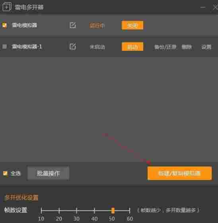Click the orange frame-rate slider handle
The width and height of the screenshot is (218, 223).
pos(113,210)
